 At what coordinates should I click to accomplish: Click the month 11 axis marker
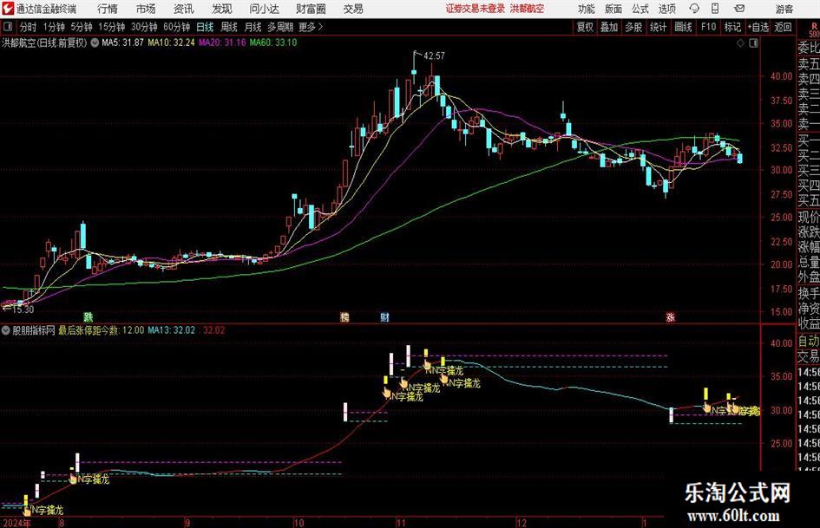click(x=401, y=523)
